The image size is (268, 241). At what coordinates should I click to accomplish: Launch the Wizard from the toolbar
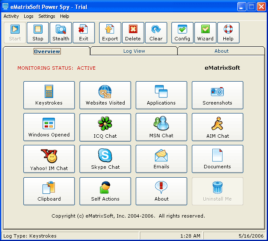(x=205, y=33)
